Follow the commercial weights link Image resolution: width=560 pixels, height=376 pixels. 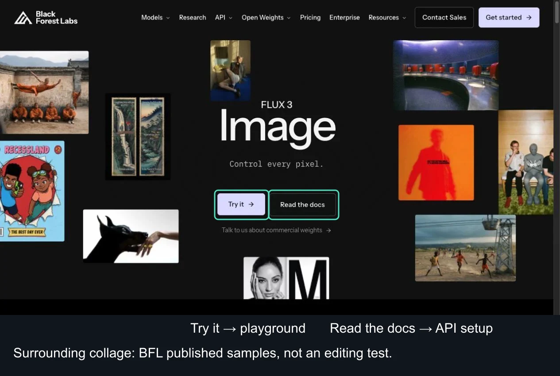[276, 230]
